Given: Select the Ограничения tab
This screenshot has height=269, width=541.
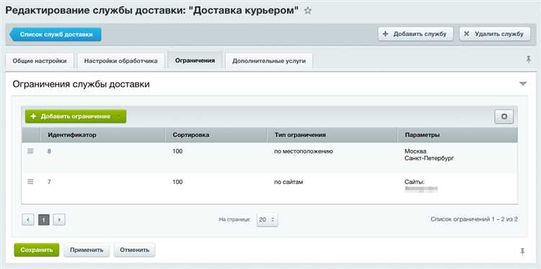Looking at the screenshot, I should click(195, 61).
